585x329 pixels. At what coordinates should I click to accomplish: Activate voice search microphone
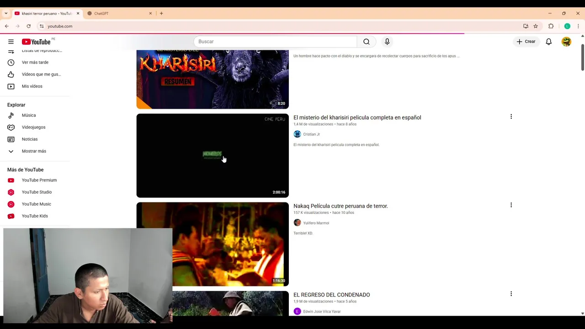(387, 42)
